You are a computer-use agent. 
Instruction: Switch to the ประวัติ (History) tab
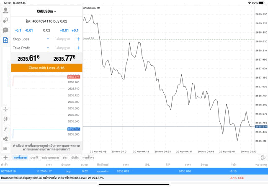[x=34, y=158]
